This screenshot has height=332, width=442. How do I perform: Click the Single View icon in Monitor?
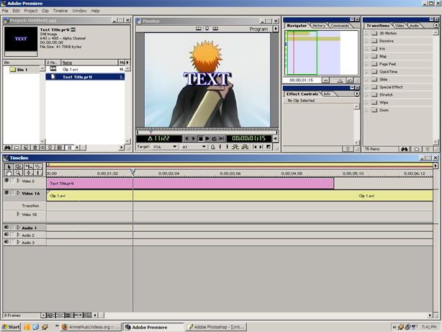coord(207,29)
